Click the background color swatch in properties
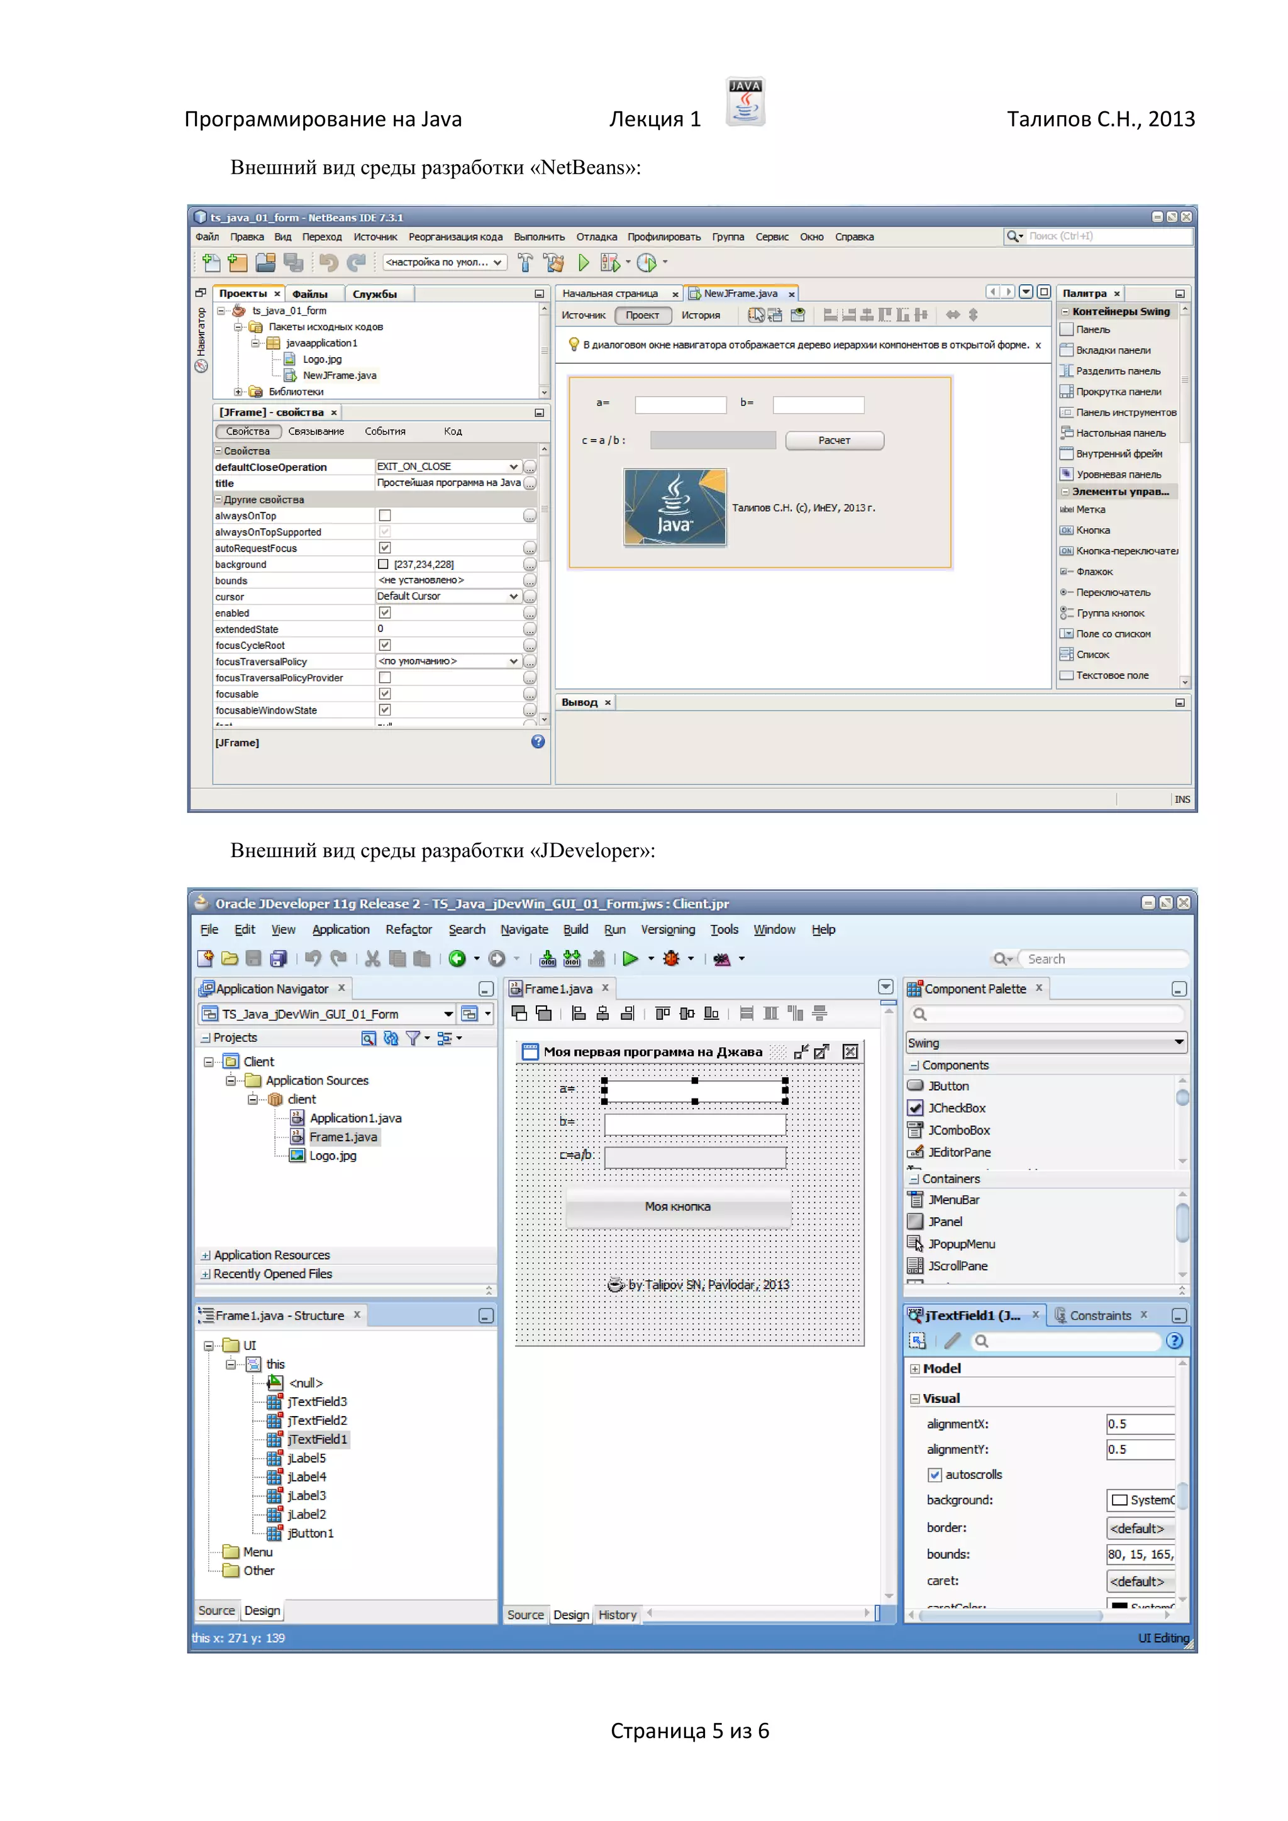 coord(383,564)
